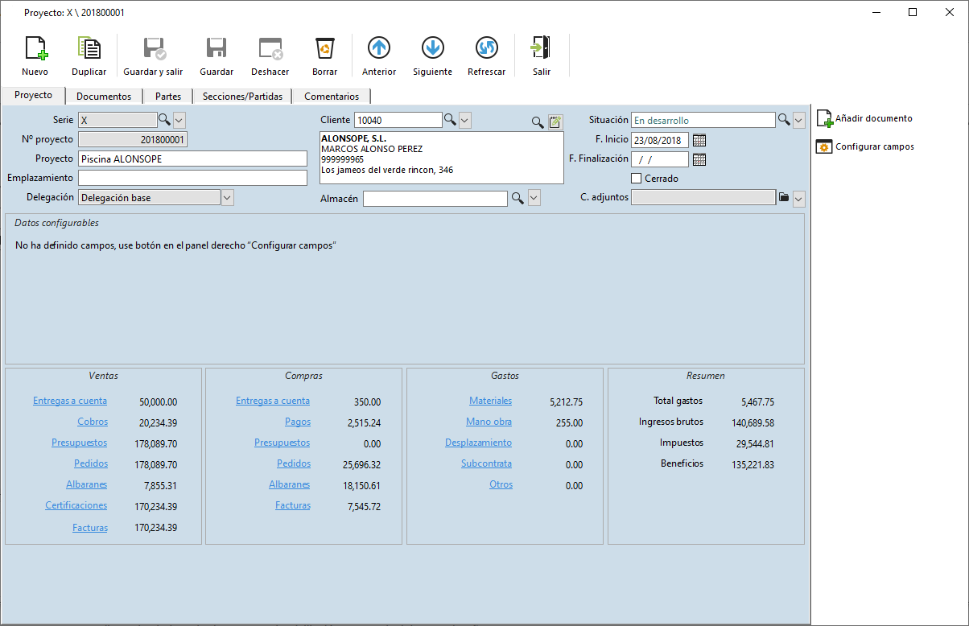Open the Delegación base dropdown
Image resolution: width=969 pixels, height=626 pixels.
point(227,197)
